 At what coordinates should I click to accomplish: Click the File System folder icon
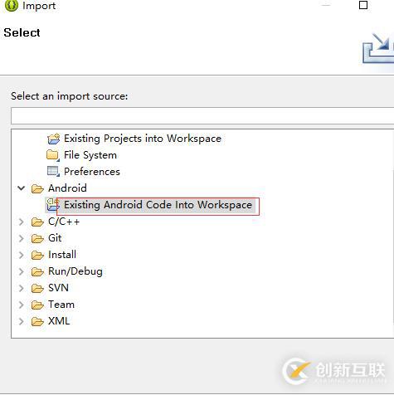(x=53, y=155)
